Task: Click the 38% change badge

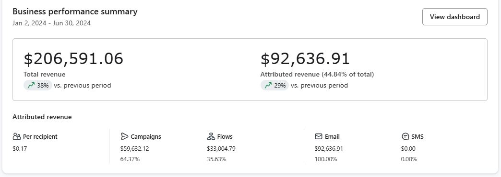Action: point(38,85)
